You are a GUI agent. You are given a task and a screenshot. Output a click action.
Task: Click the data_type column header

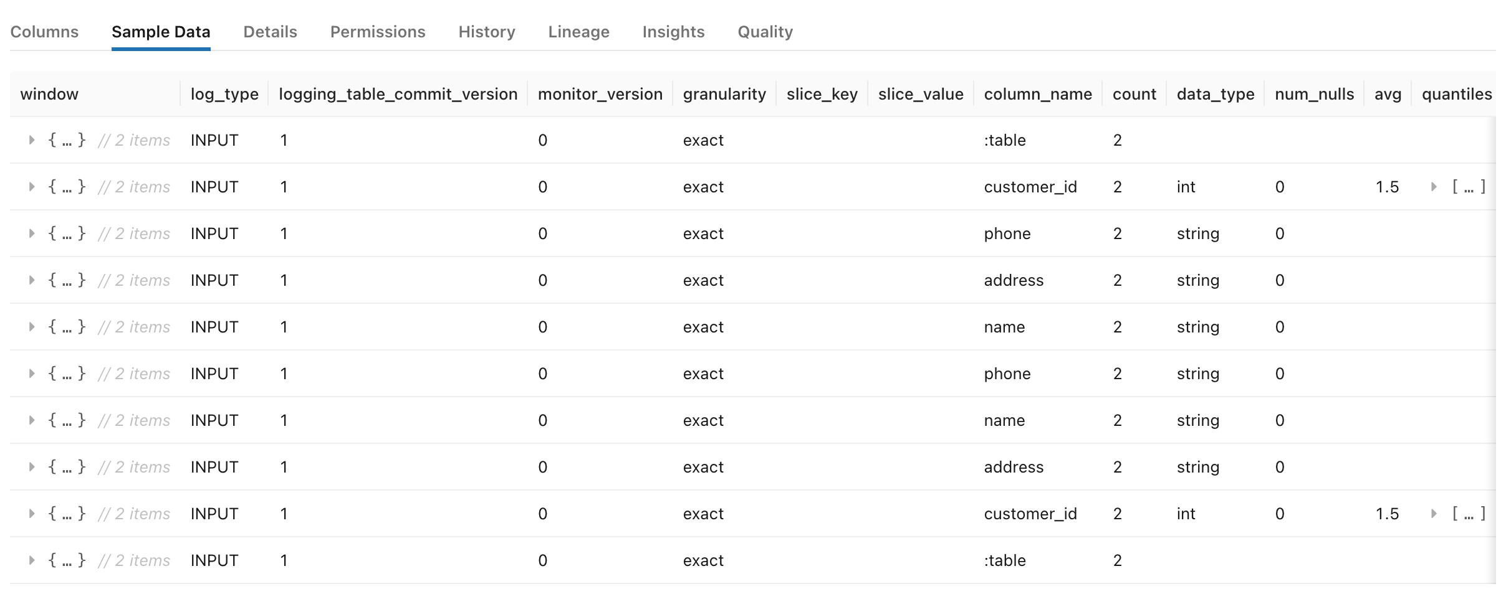1216,94
